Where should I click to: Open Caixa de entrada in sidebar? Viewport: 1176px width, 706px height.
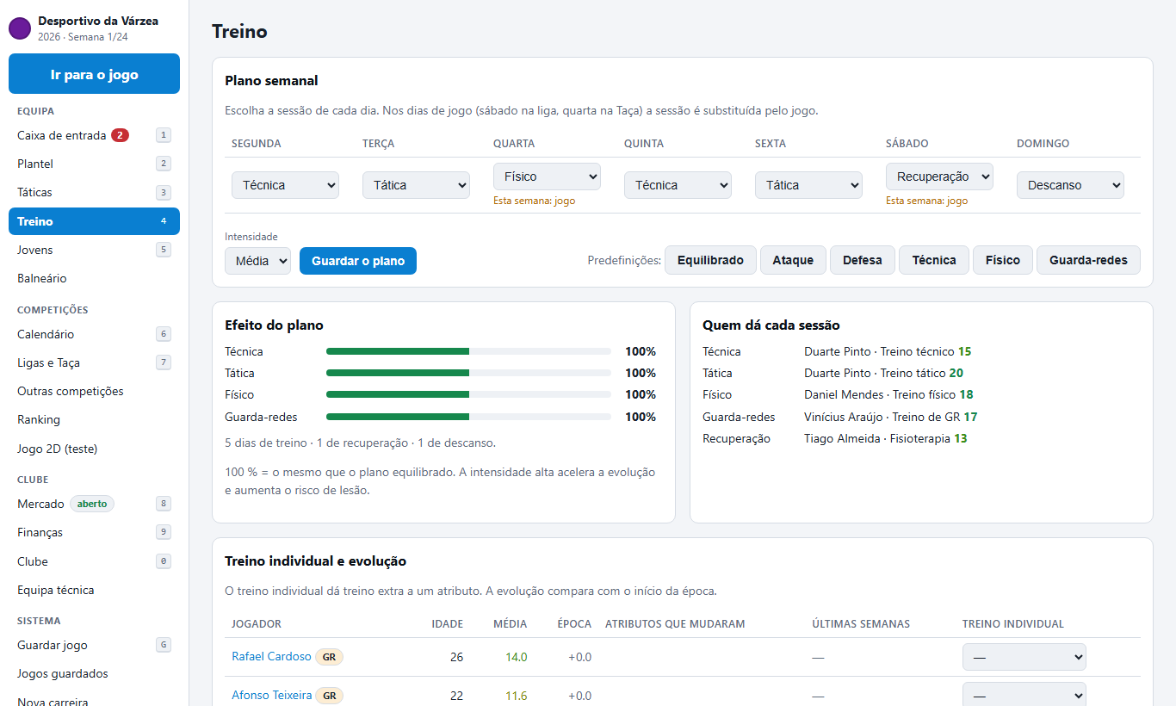(x=94, y=135)
